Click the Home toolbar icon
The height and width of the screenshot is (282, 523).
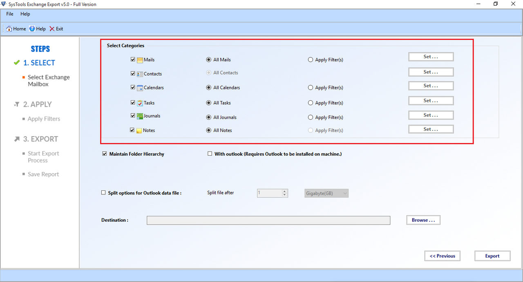[9, 29]
